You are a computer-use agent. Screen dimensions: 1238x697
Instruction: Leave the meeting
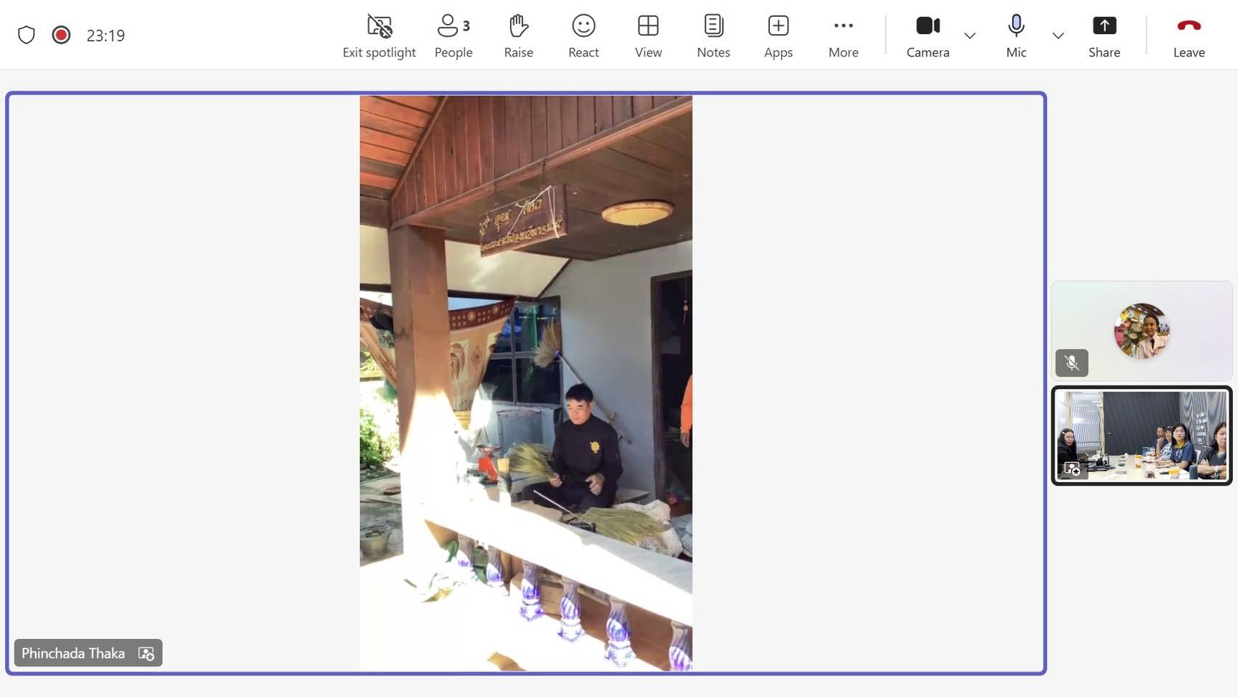tap(1189, 36)
